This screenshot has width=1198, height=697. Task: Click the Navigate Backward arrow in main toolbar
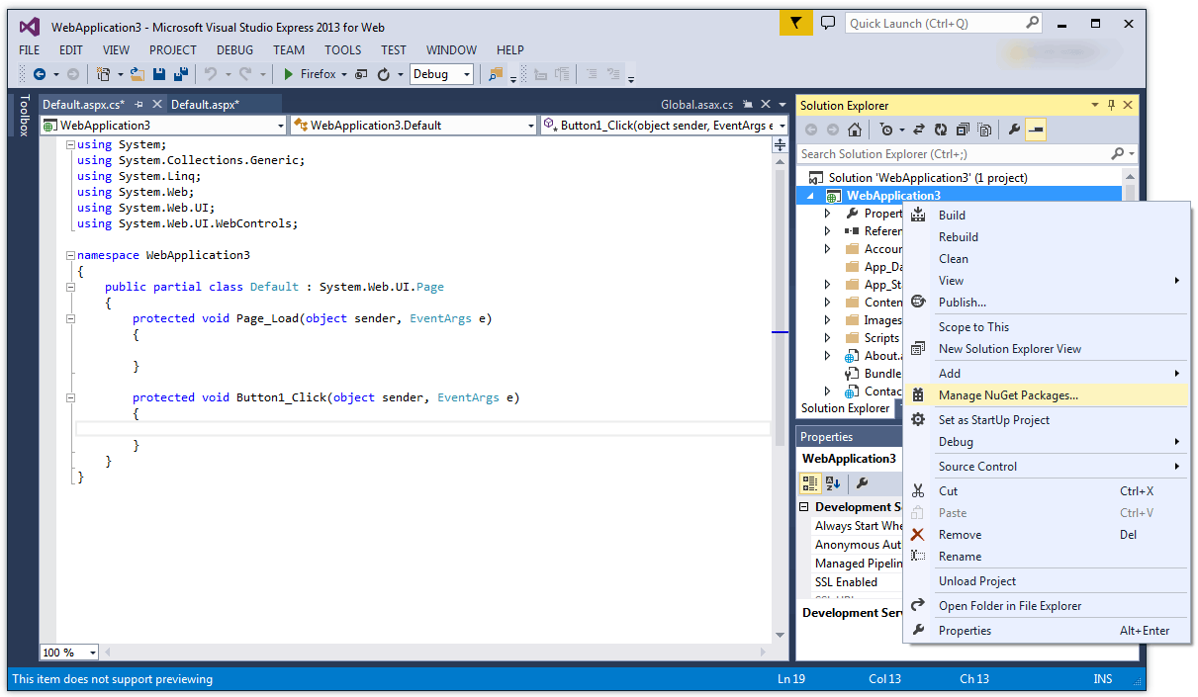tap(40, 74)
